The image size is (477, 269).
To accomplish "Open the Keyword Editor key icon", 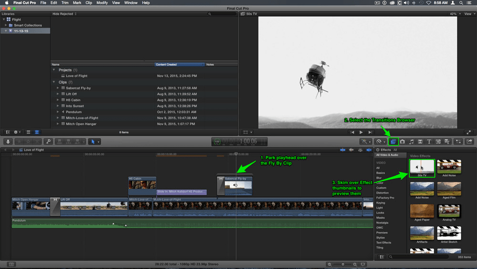I will tap(48, 141).
